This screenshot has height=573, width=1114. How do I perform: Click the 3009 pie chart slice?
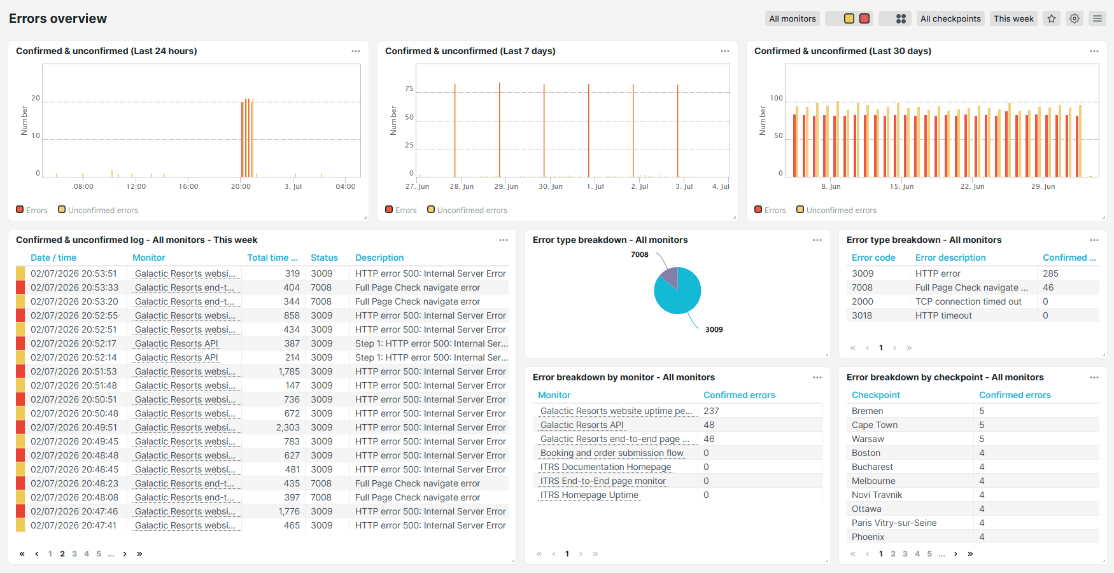680,297
